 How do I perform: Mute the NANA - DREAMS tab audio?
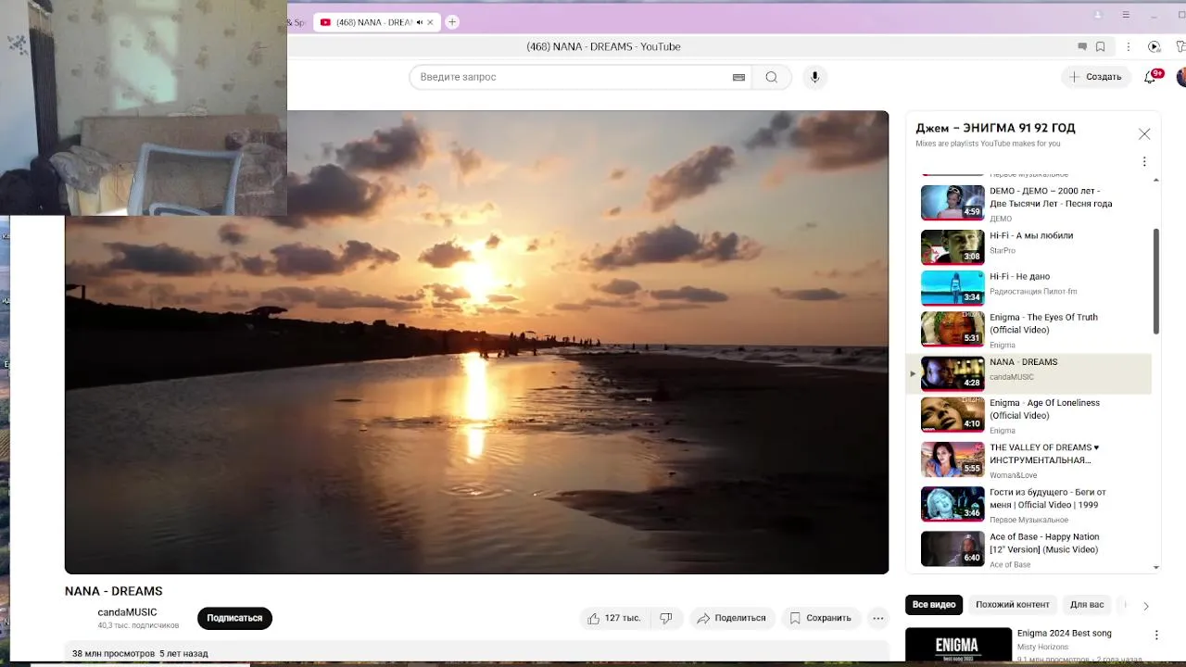click(419, 22)
